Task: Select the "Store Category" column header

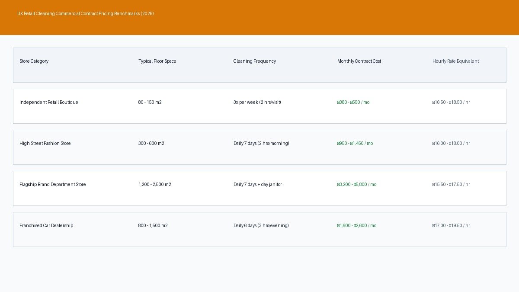Action: coord(34,61)
